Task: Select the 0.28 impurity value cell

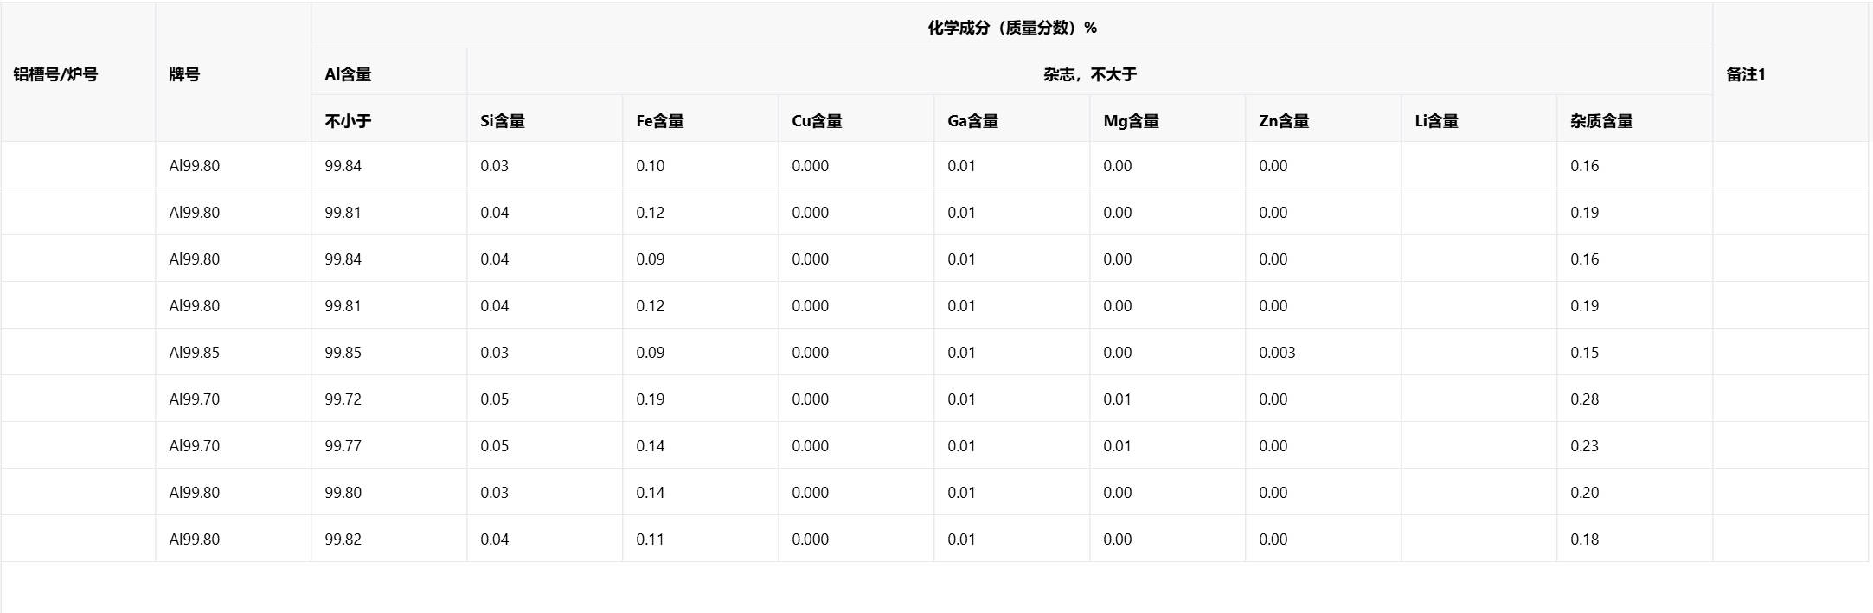Action: tap(1584, 399)
